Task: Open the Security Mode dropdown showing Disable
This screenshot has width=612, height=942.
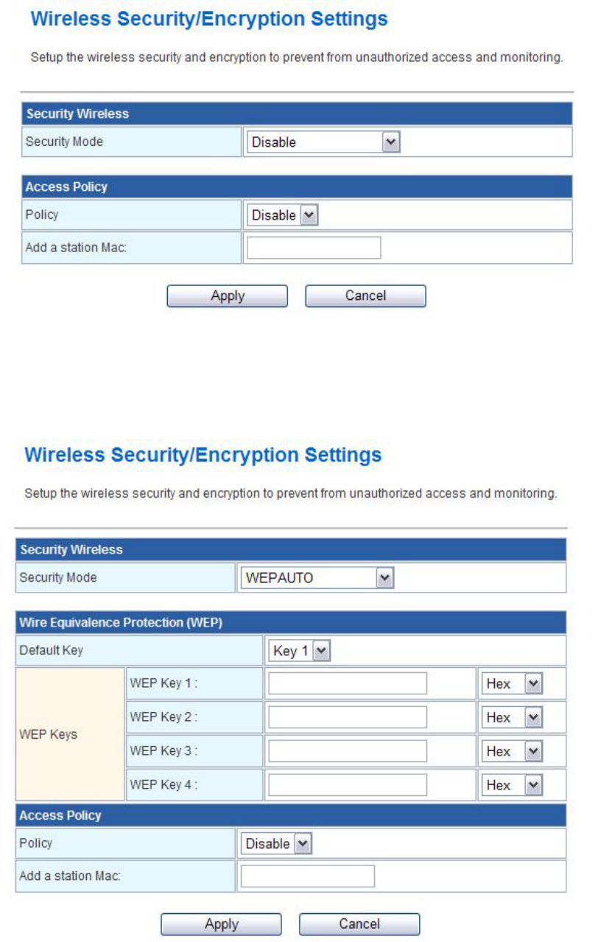Action: click(323, 142)
